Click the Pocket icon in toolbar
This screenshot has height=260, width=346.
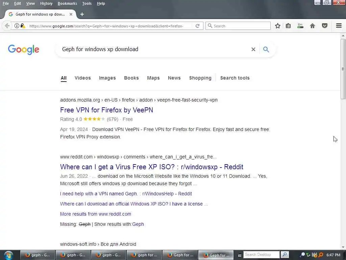tap(325, 26)
